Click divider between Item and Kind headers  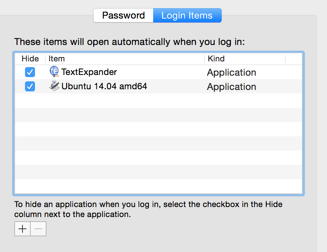[x=205, y=59]
